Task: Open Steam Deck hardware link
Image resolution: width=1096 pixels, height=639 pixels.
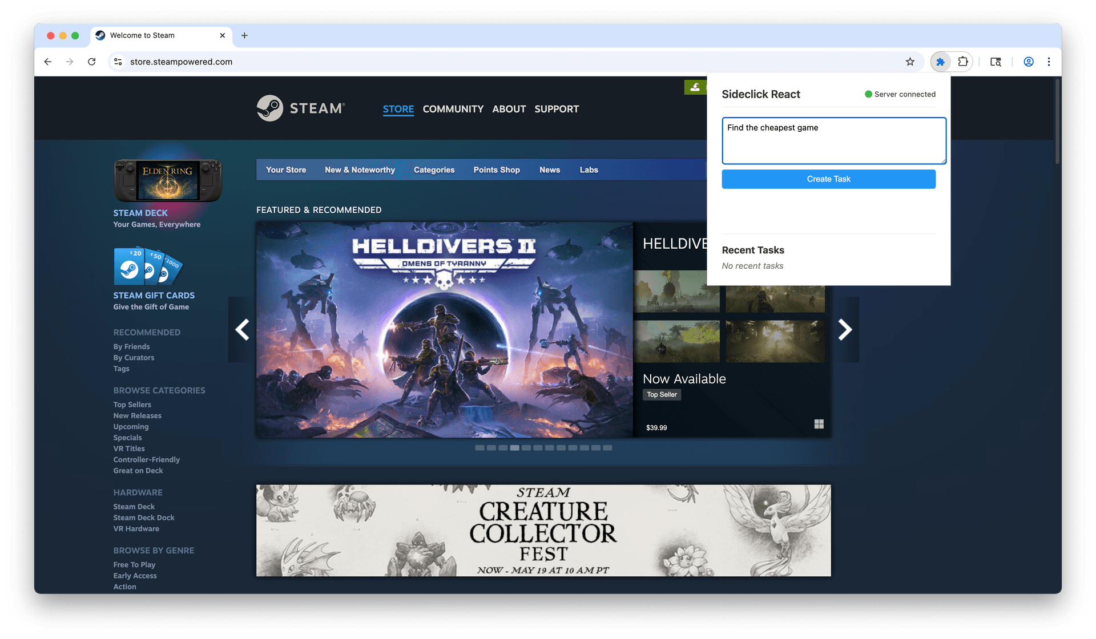Action: [x=134, y=507]
